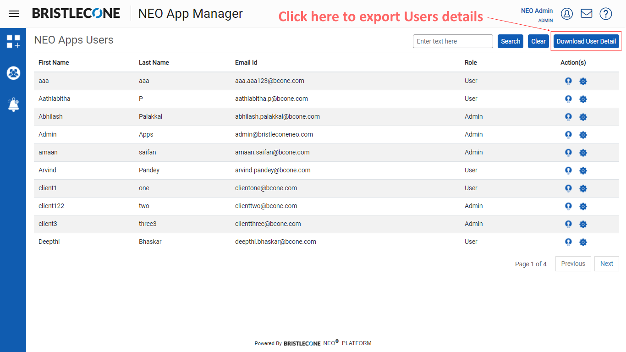This screenshot has height=352, width=626.
Task: Click the NEO Admin account name
Action: pos(537,11)
